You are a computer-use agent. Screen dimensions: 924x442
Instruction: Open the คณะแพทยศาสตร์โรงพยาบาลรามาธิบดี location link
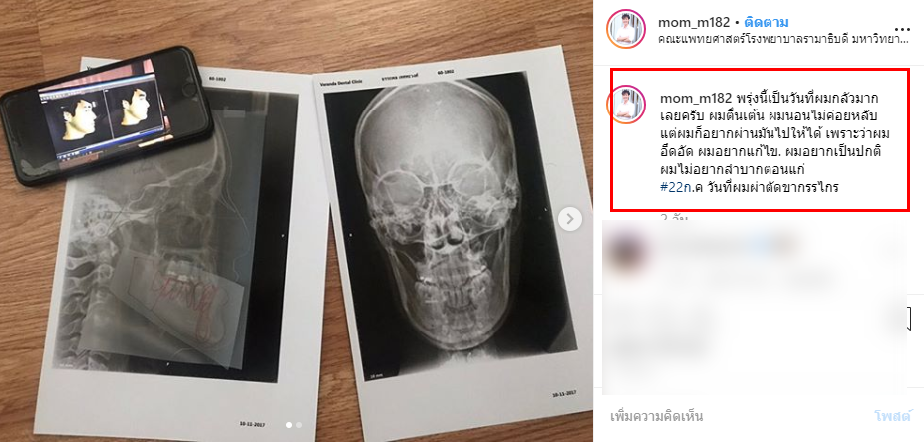(x=776, y=40)
